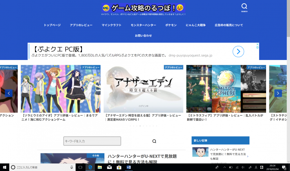The height and width of the screenshot is (171, 290).
Task: Open Word on the taskbar
Action: click(129, 167)
